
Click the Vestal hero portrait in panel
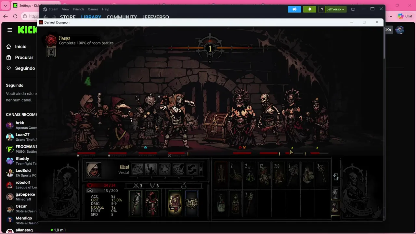(x=94, y=170)
